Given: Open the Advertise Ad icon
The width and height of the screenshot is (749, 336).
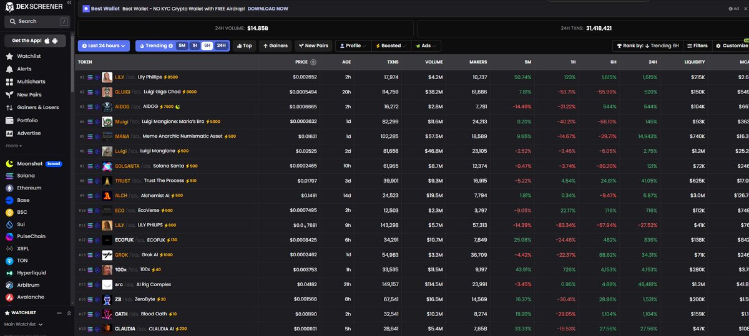Looking at the screenshot, I should point(9,133).
